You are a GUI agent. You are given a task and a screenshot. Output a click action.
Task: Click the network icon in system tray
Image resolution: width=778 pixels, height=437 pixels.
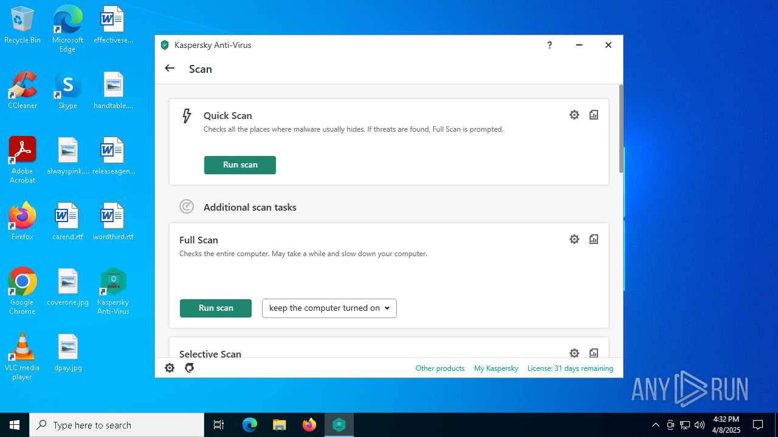685,425
